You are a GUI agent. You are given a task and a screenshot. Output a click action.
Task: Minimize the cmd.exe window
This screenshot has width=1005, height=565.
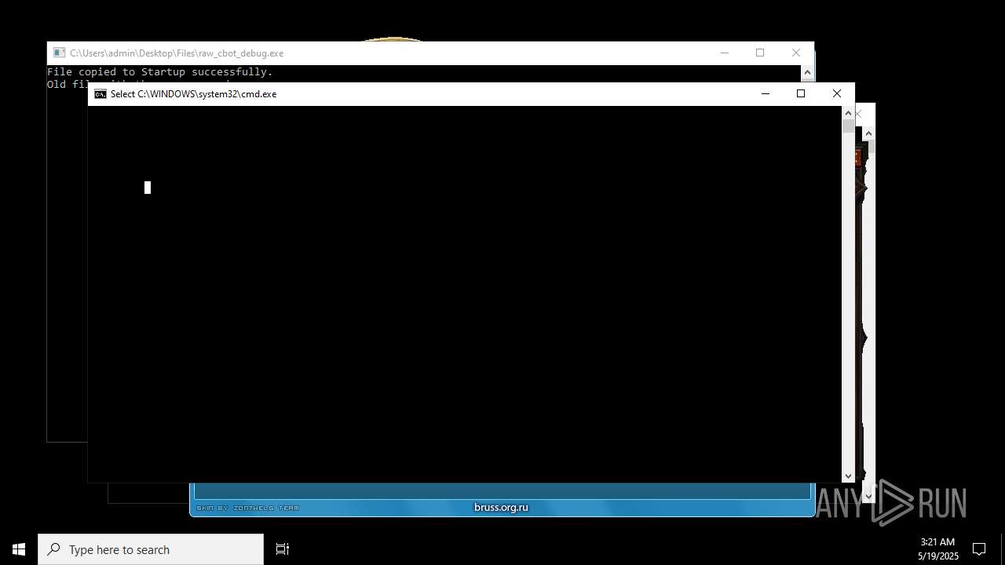(766, 93)
